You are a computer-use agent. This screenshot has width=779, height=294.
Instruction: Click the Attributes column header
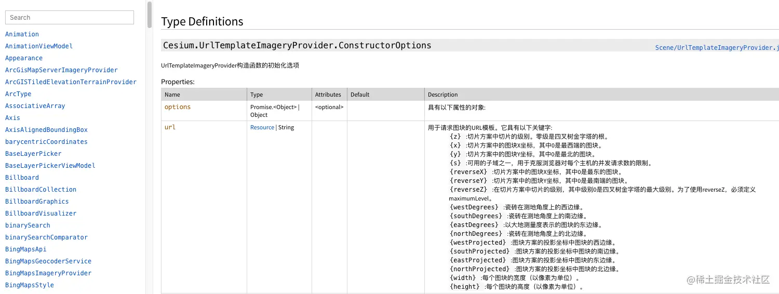(x=328, y=95)
